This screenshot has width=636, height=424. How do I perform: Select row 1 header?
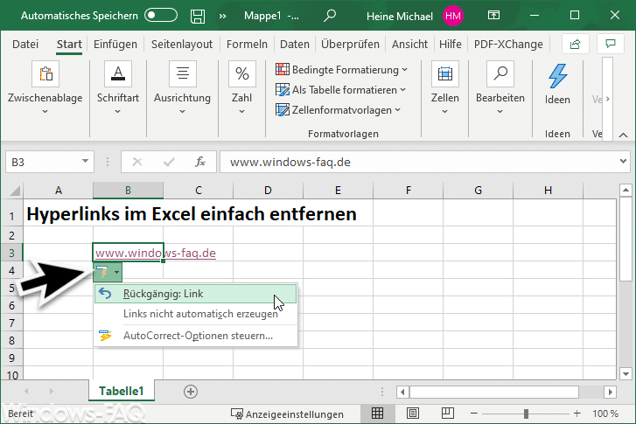pyautogui.click(x=11, y=217)
